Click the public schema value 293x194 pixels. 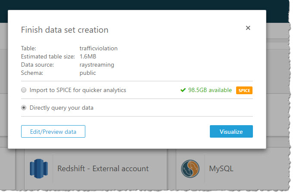(x=88, y=73)
